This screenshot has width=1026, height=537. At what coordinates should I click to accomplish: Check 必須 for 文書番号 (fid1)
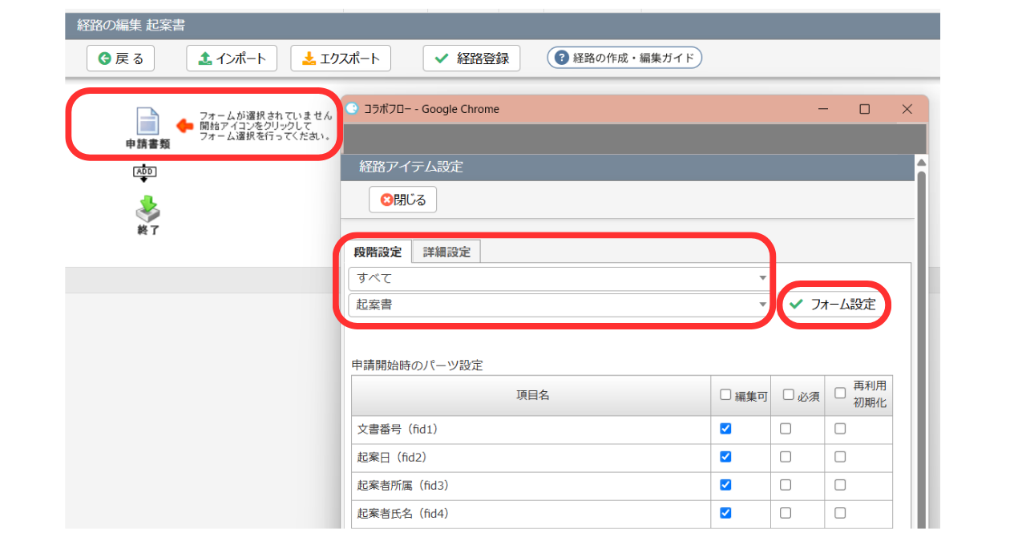786,429
